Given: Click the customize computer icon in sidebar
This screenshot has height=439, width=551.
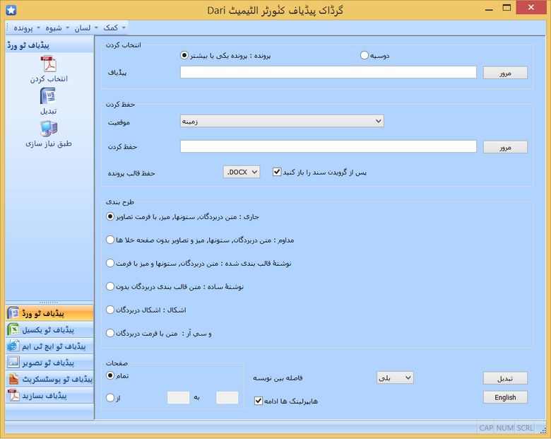Looking at the screenshot, I should (49, 129).
